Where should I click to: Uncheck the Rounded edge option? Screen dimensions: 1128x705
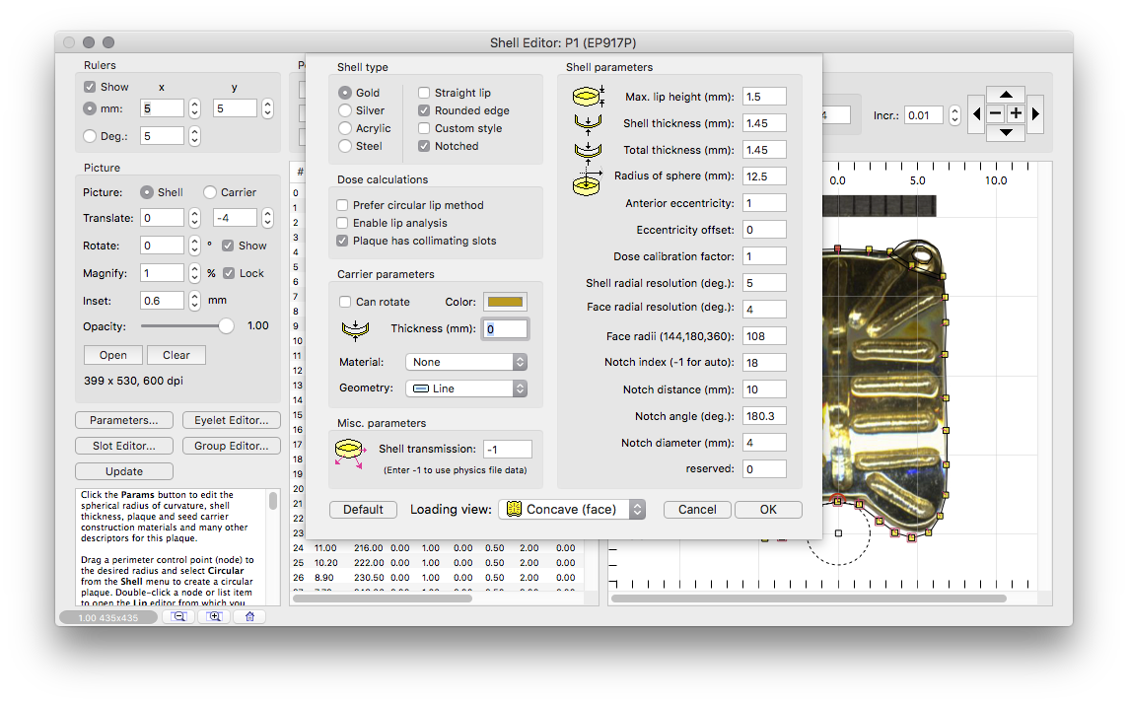click(x=424, y=110)
